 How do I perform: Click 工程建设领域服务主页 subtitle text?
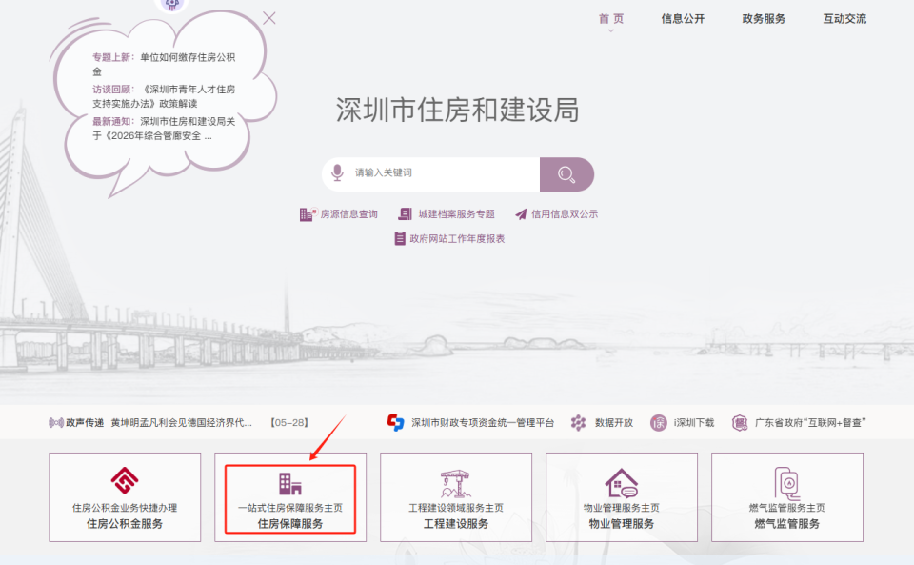[456, 508]
